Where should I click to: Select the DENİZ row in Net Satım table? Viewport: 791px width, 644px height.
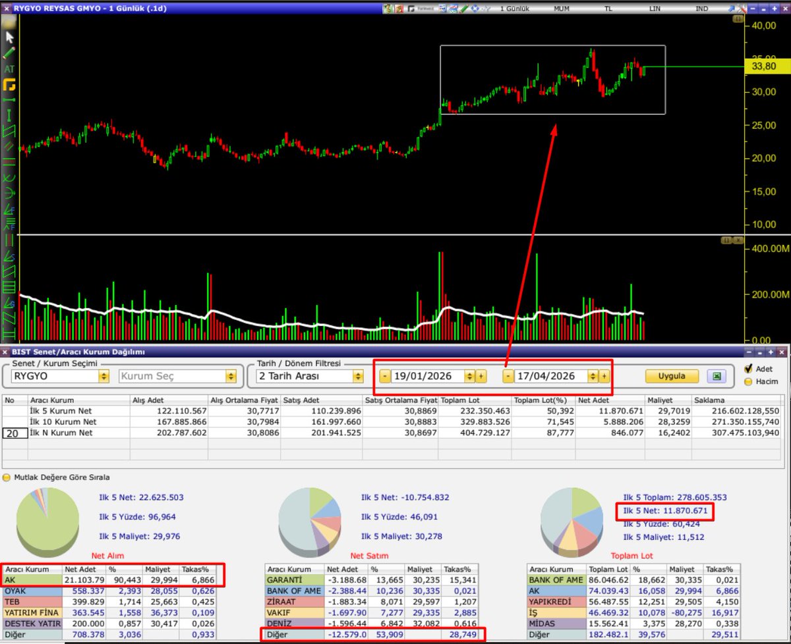point(372,623)
